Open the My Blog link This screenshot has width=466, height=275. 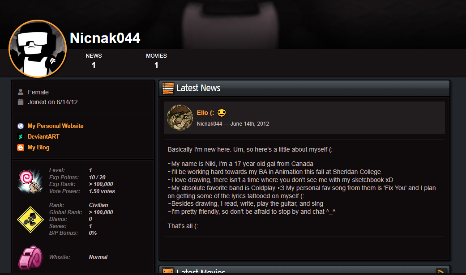(x=38, y=148)
